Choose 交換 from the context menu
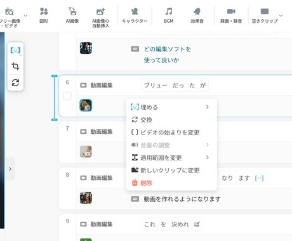The width and height of the screenshot is (292, 241). tap(171, 120)
